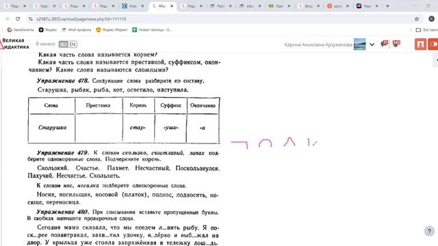Switch to the Расп tab
Image resolution: width=438 pixels, height=246 pixels.
[220, 6]
